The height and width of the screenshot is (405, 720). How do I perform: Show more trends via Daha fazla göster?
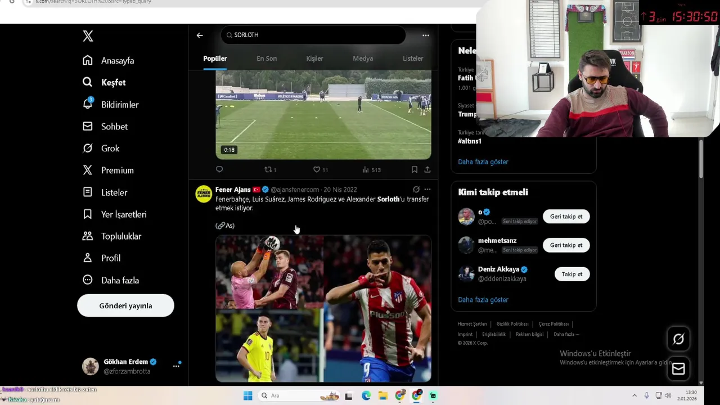483,162
